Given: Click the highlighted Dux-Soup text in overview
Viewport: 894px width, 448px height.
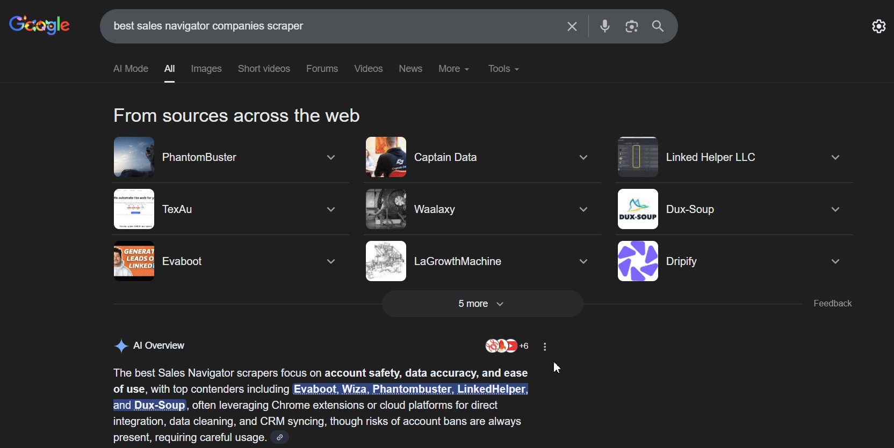Looking at the screenshot, I should [x=160, y=405].
